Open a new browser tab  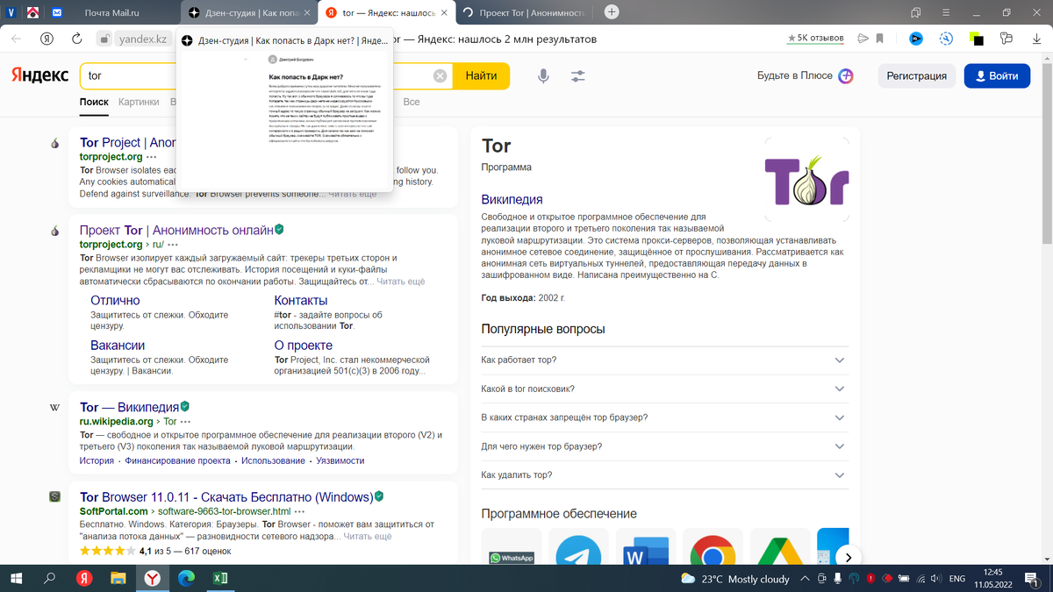612,12
